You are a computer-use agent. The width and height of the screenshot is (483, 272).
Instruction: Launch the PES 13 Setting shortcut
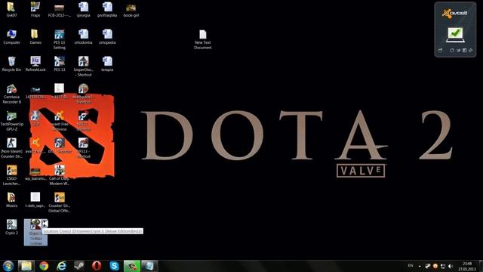59,39
